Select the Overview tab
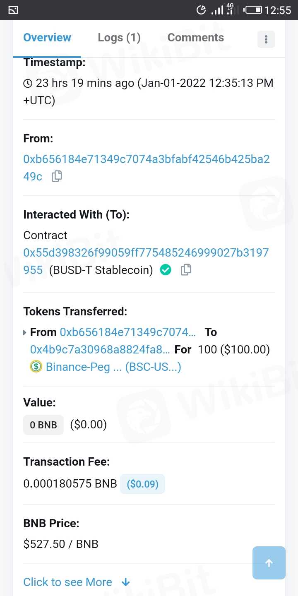 click(x=47, y=38)
